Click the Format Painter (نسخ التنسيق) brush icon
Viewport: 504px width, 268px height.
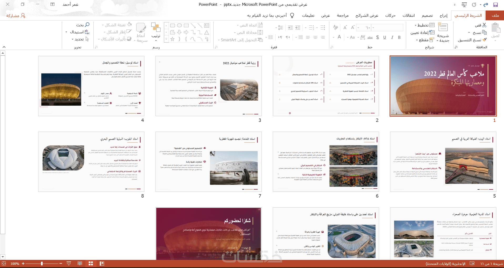[x=485, y=40]
